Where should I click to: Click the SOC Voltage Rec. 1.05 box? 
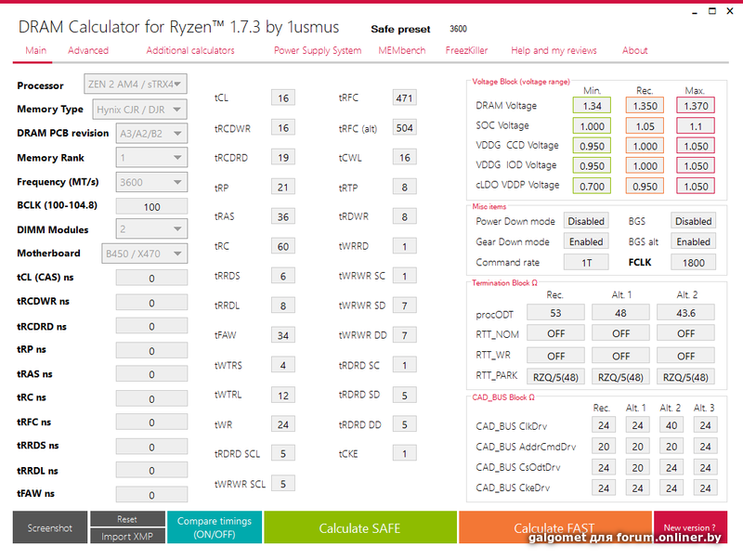[x=645, y=126]
